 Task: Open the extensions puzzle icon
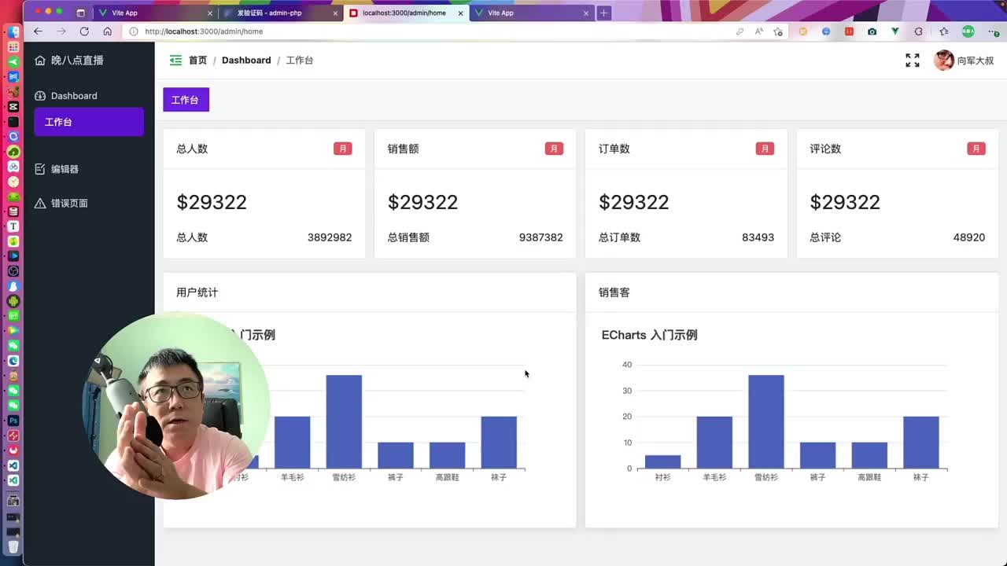tap(918, 31)
